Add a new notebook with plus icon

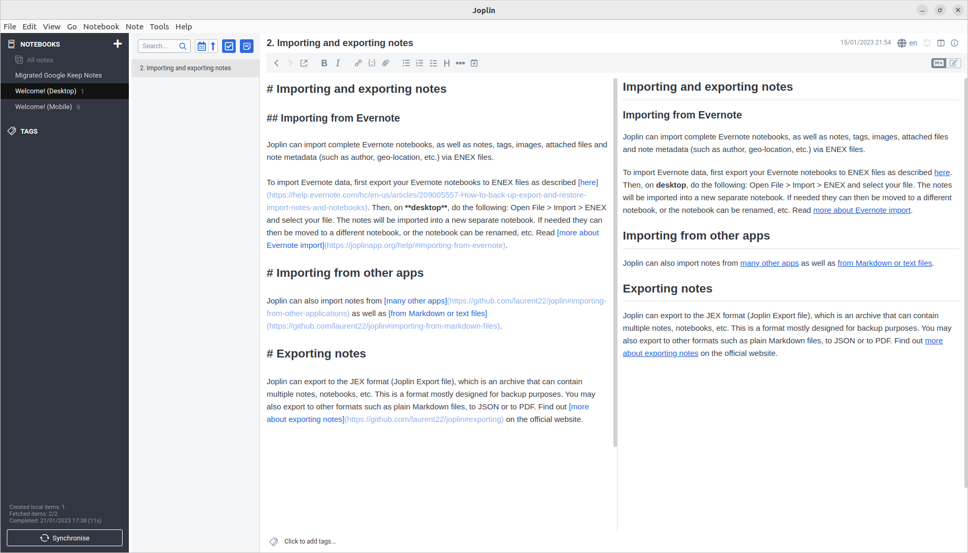[x=118, y=44]
